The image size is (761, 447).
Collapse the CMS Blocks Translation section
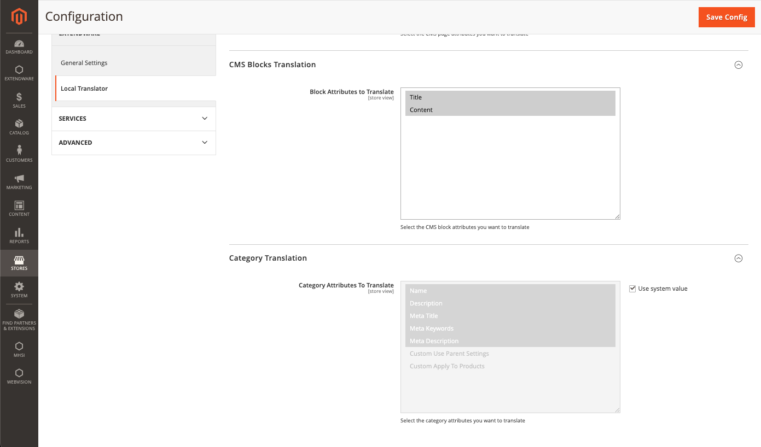tap(738, 65)
